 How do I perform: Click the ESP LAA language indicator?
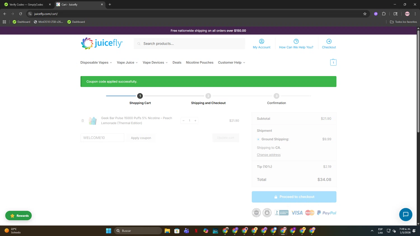(380, 231)
